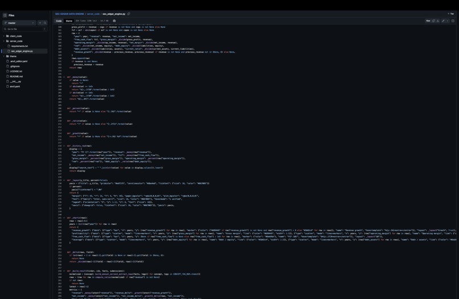Download raw file icon
459x299 pixels.
(437, 21)
